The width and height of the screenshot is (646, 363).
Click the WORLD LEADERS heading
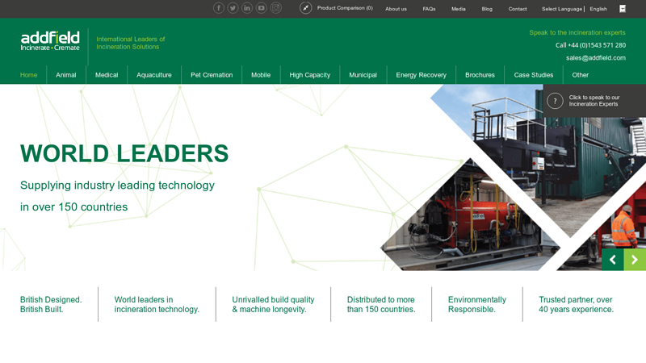tap(124, 153)
